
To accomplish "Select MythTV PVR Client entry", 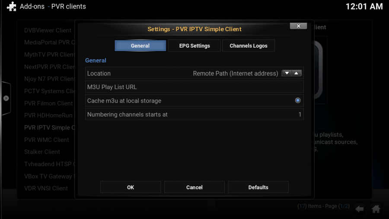I will [49, 55].
